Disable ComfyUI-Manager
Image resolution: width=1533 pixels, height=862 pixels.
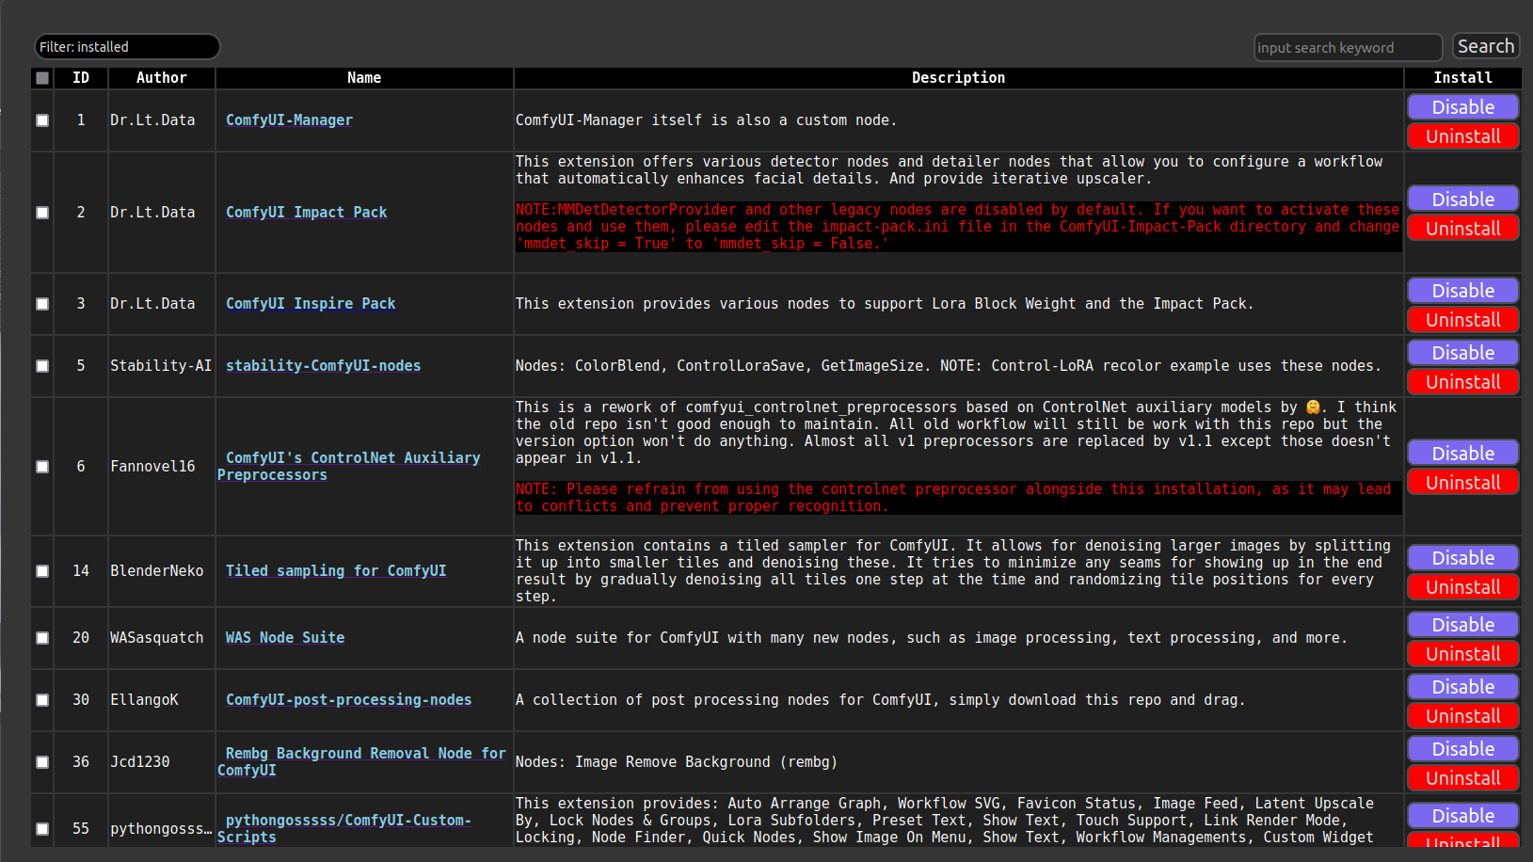[1463, 107]
